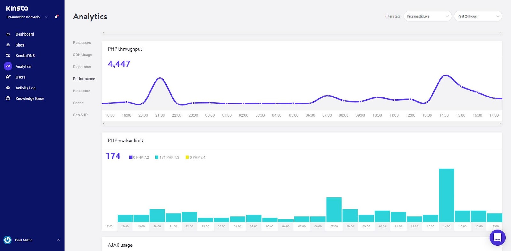Toggle the PHP 7.2 legend series

[139, 157]
